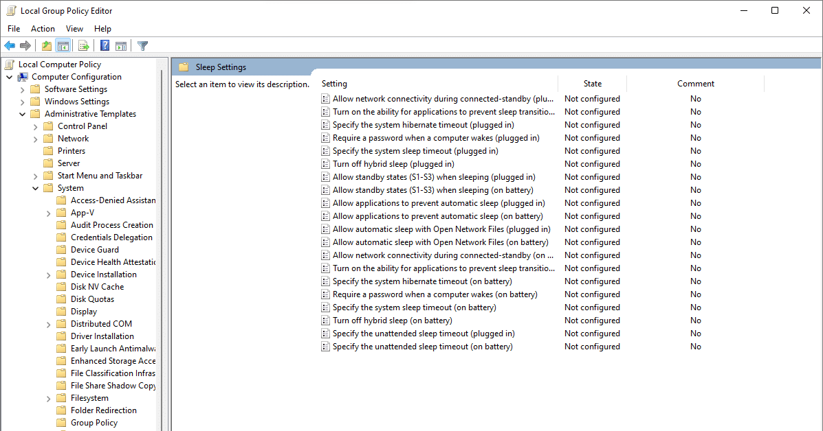Click the Back arrow toolbar icon

click(x=10, y=46)
